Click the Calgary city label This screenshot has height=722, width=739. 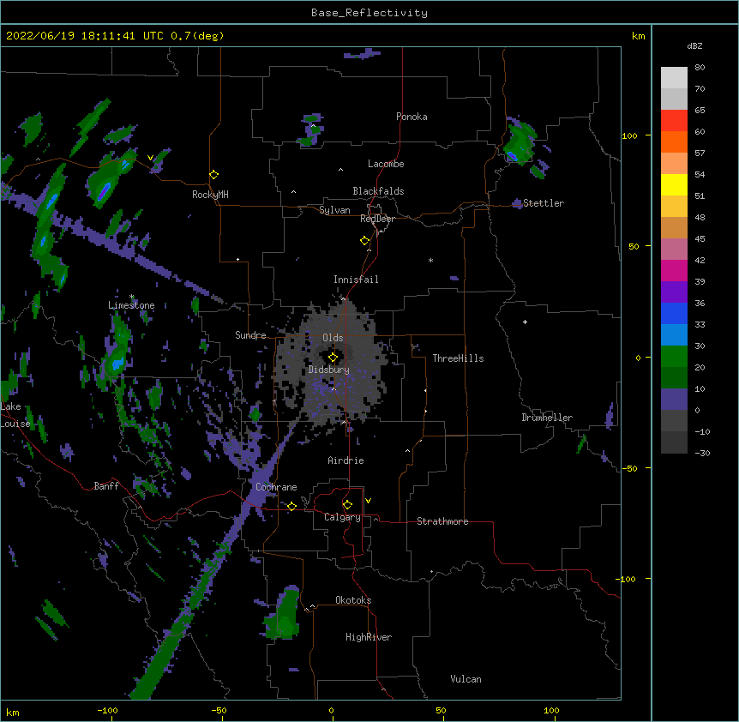(342, 517)
